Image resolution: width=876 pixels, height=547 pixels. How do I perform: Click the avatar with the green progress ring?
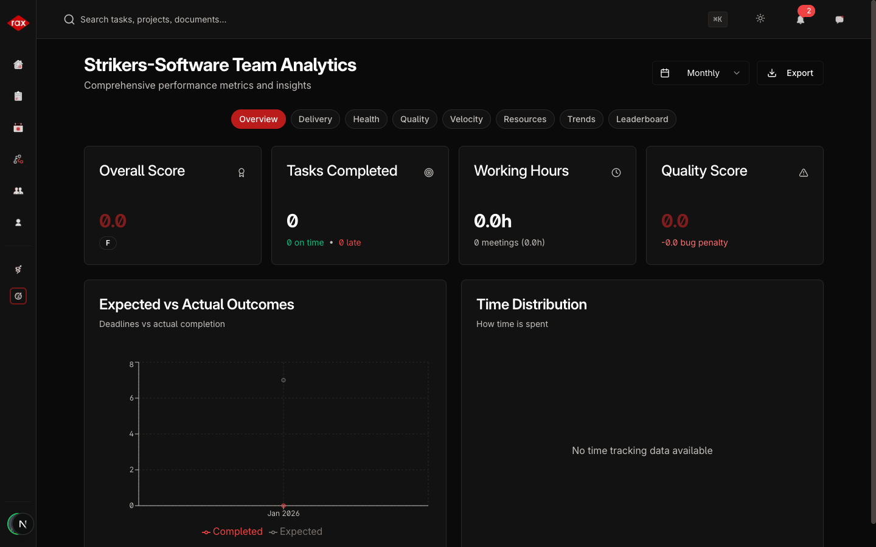pyautogui.click(x=21, y=524)
